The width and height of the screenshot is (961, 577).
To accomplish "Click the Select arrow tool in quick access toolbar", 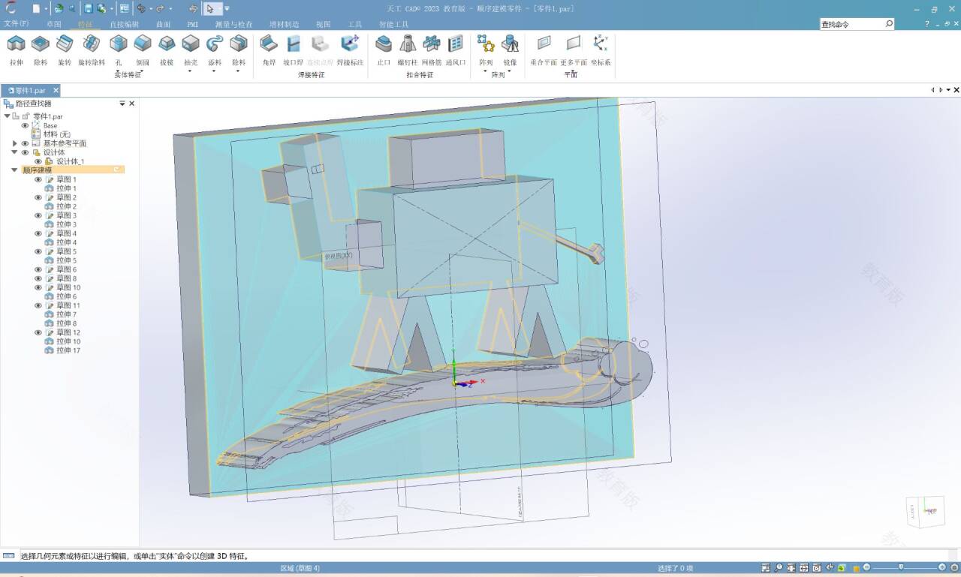I will 210,9.
